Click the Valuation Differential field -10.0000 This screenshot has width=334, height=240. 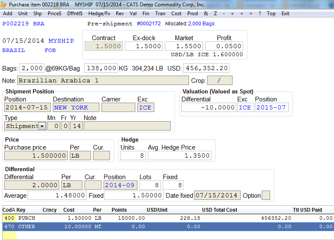coord(209,107)
